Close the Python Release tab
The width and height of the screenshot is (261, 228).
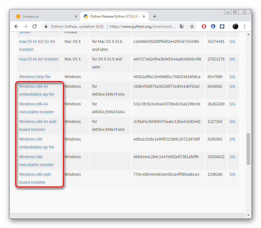pyautogui.click(x=144, y=16)
